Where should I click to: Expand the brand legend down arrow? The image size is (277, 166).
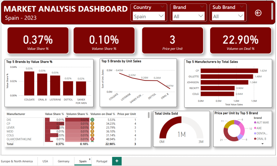click(262, 144)
